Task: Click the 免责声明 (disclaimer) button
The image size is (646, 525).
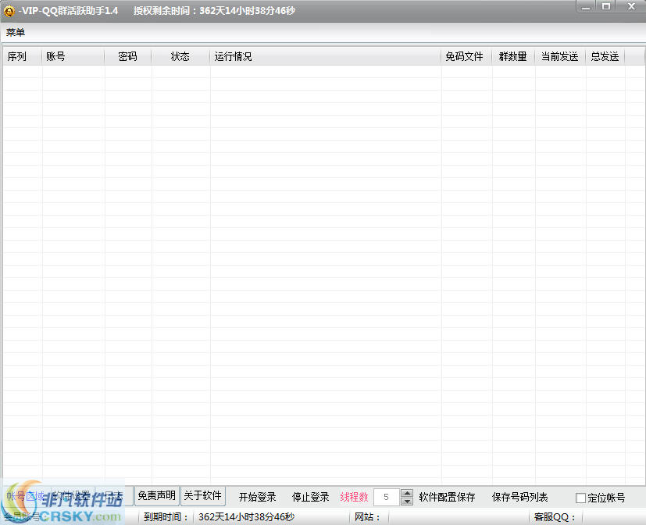Action: [x=155, y=496]
